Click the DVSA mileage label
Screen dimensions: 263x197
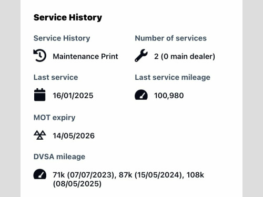pyautogui.click(x=59, y=157)
